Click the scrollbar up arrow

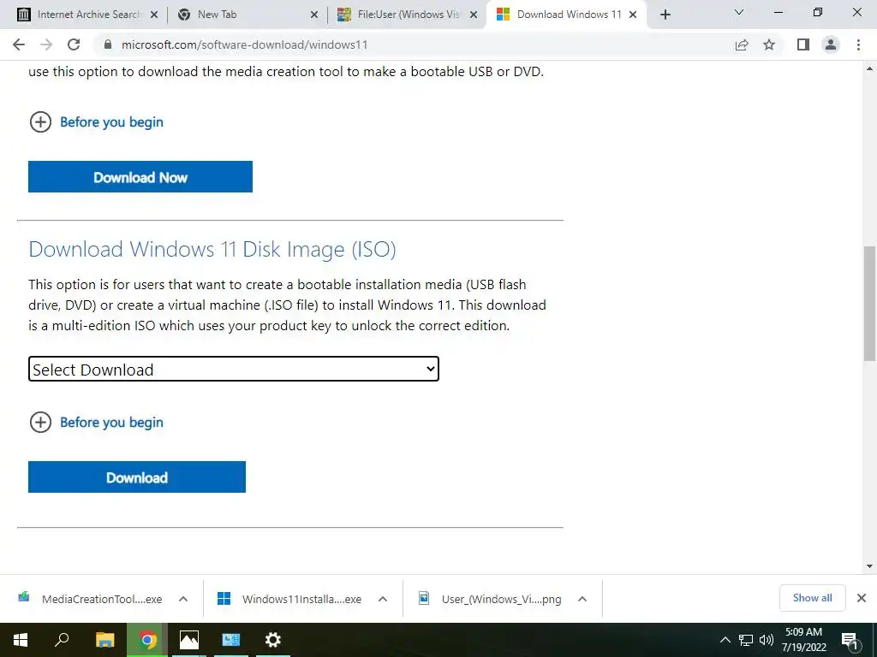(869, 68)
